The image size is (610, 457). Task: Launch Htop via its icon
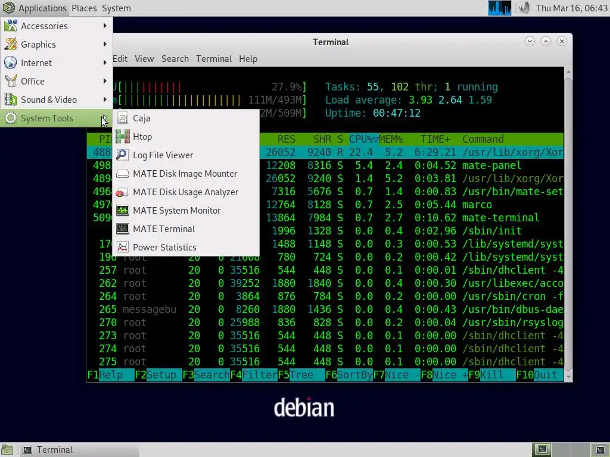(123, 136)
